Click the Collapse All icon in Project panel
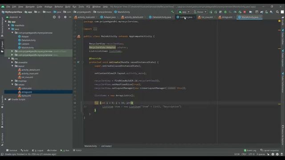285x160 pixels. 59,17
